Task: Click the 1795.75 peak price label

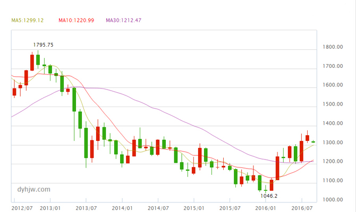Action: [x=43, y=45]
